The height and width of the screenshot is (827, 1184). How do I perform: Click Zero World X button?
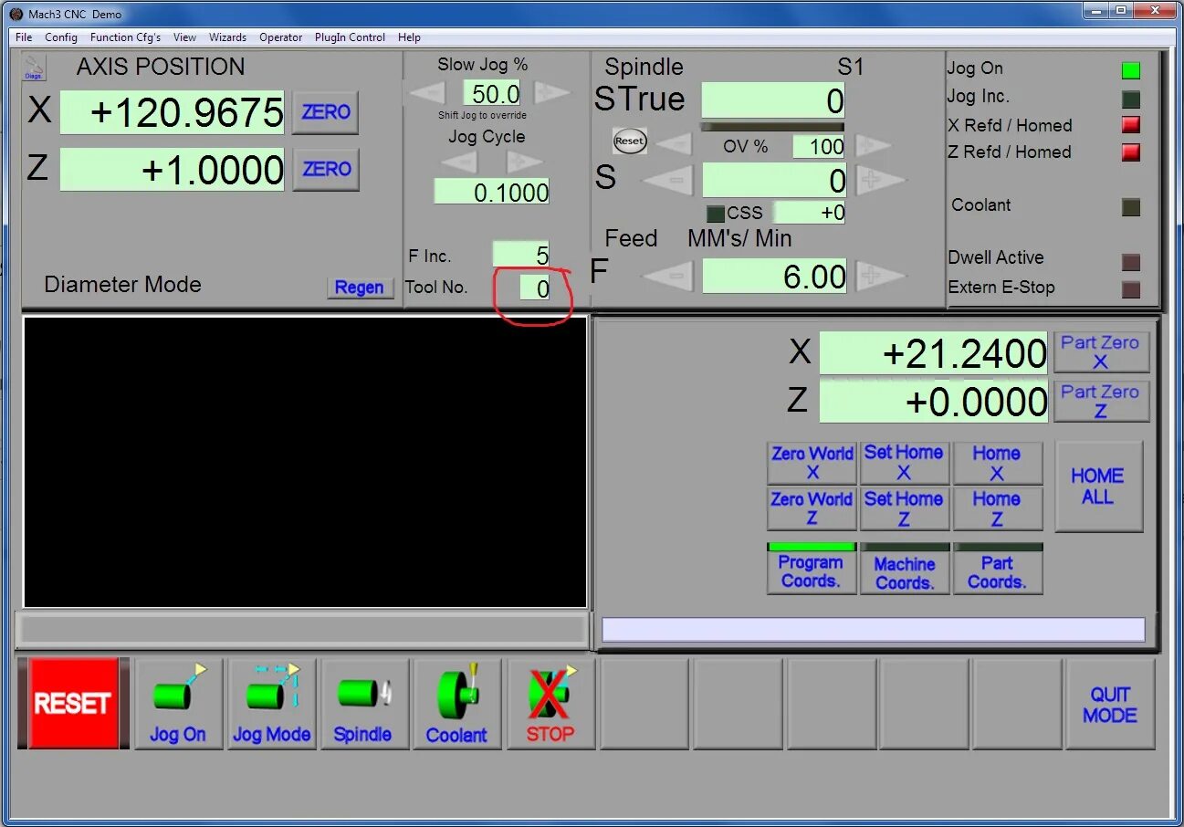[x=812, y=463]
